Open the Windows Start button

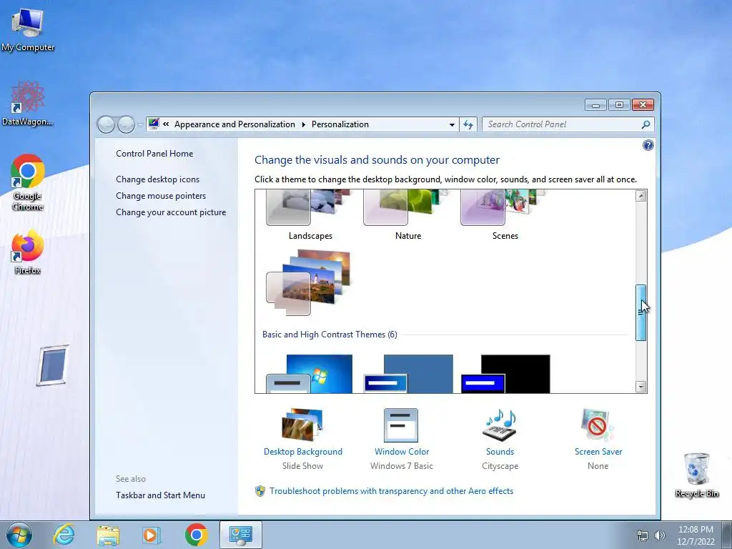(19, 535)
